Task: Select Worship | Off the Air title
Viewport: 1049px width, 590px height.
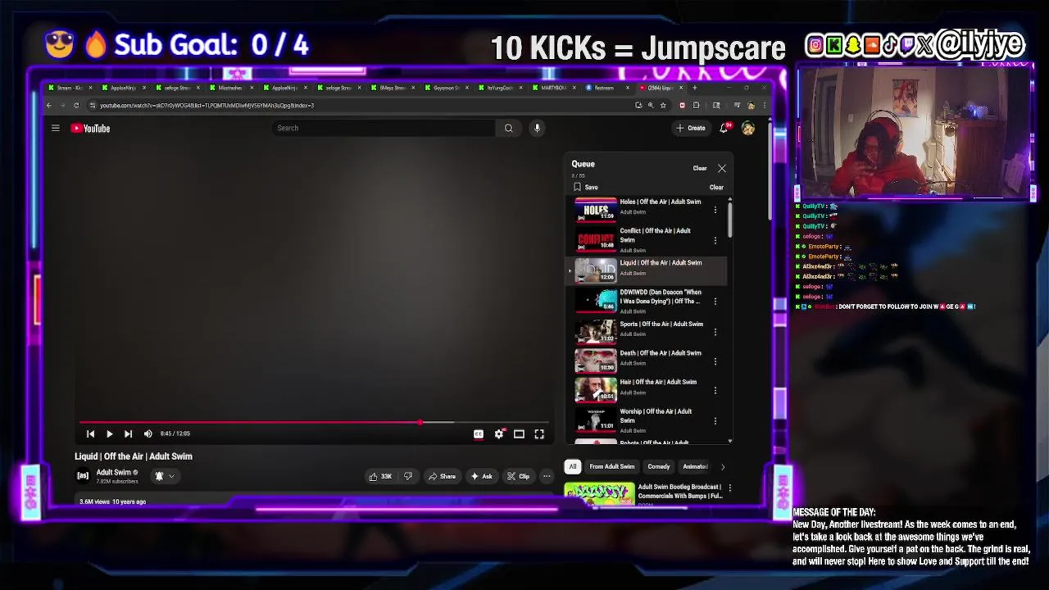Action: click(656, 415)
